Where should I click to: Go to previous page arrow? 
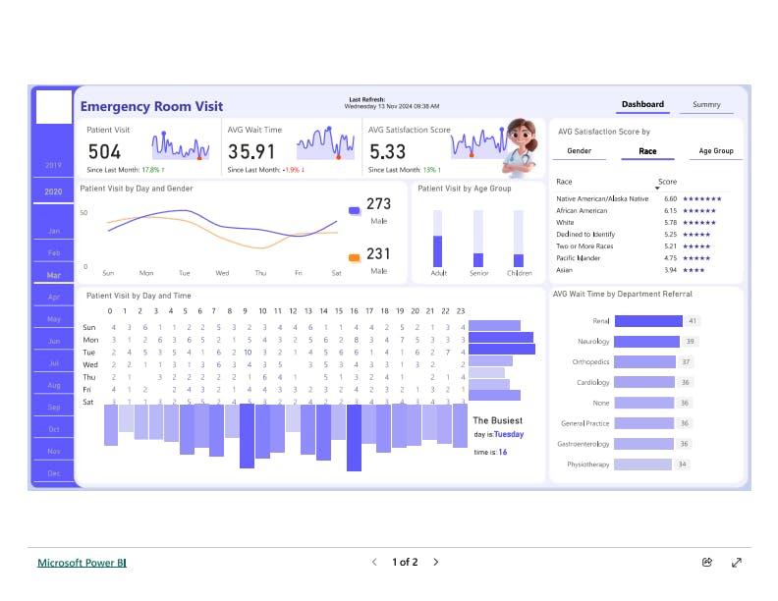point(374,563)
